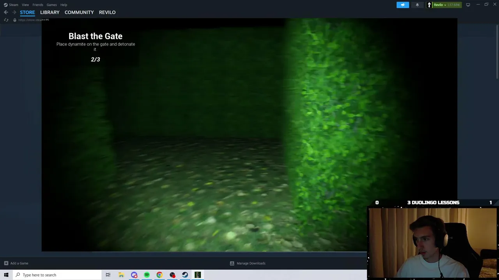Click the Add a Game plus icon
This screenshot has height=280, width=499.
click(x=6, y=263)
